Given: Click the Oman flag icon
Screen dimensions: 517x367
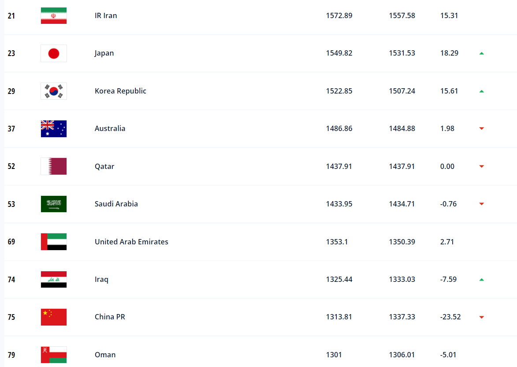Looking at the screenshot, I should pos(54,355).
